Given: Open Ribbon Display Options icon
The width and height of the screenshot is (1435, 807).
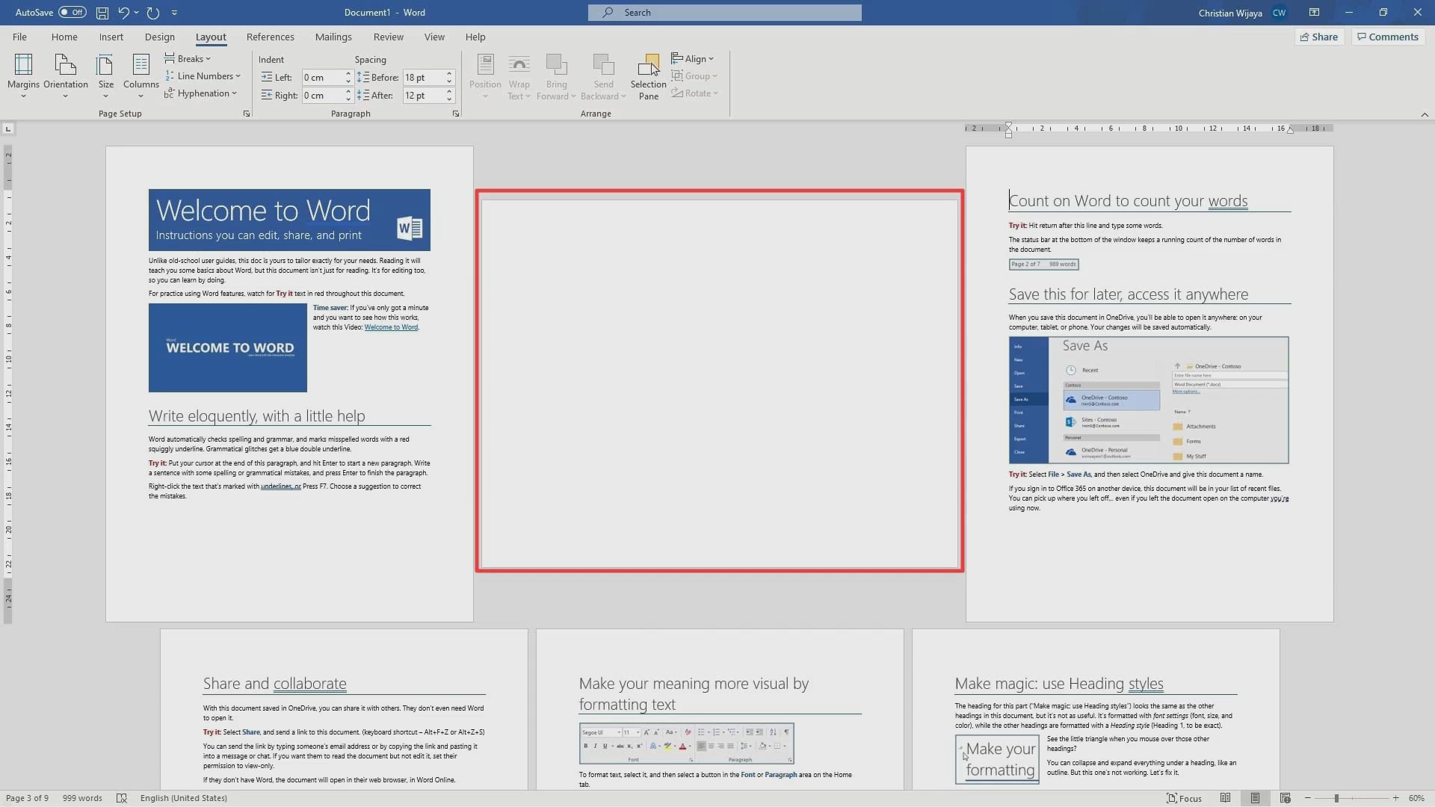Looking at the screenshot, I should (1314, 13).
